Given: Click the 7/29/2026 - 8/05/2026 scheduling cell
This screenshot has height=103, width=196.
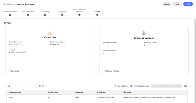Looking at the screenshot, I should [105, 97].
